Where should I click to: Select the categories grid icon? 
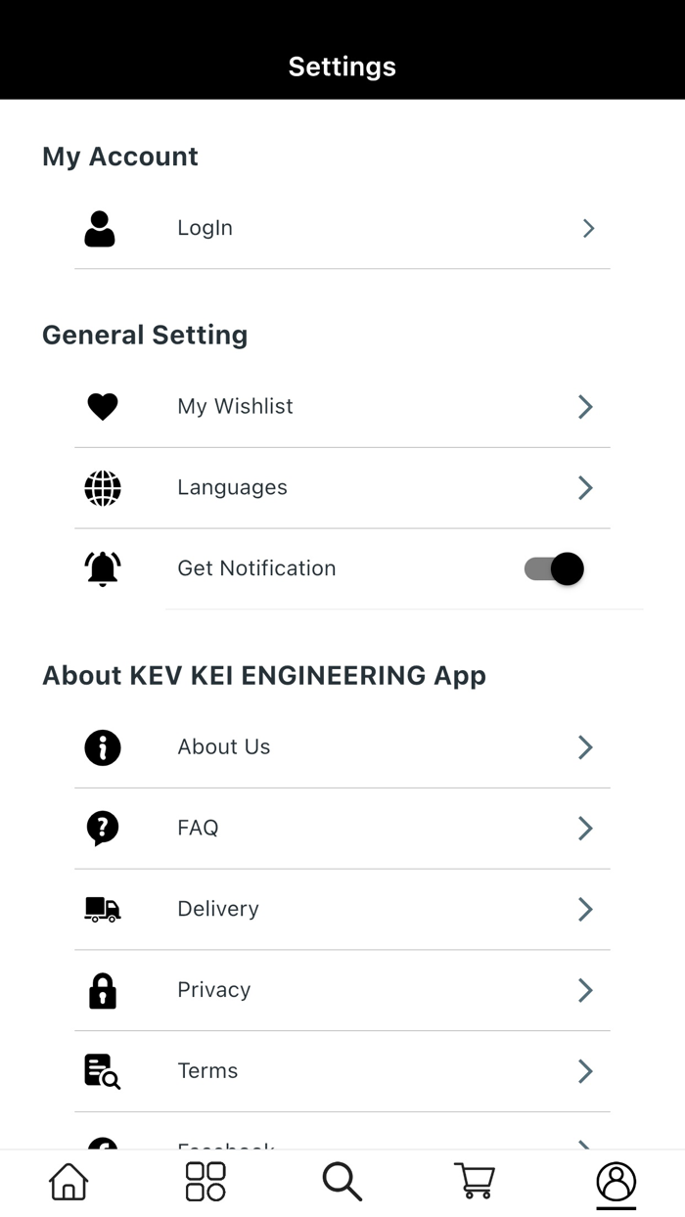click(204, 1181)
